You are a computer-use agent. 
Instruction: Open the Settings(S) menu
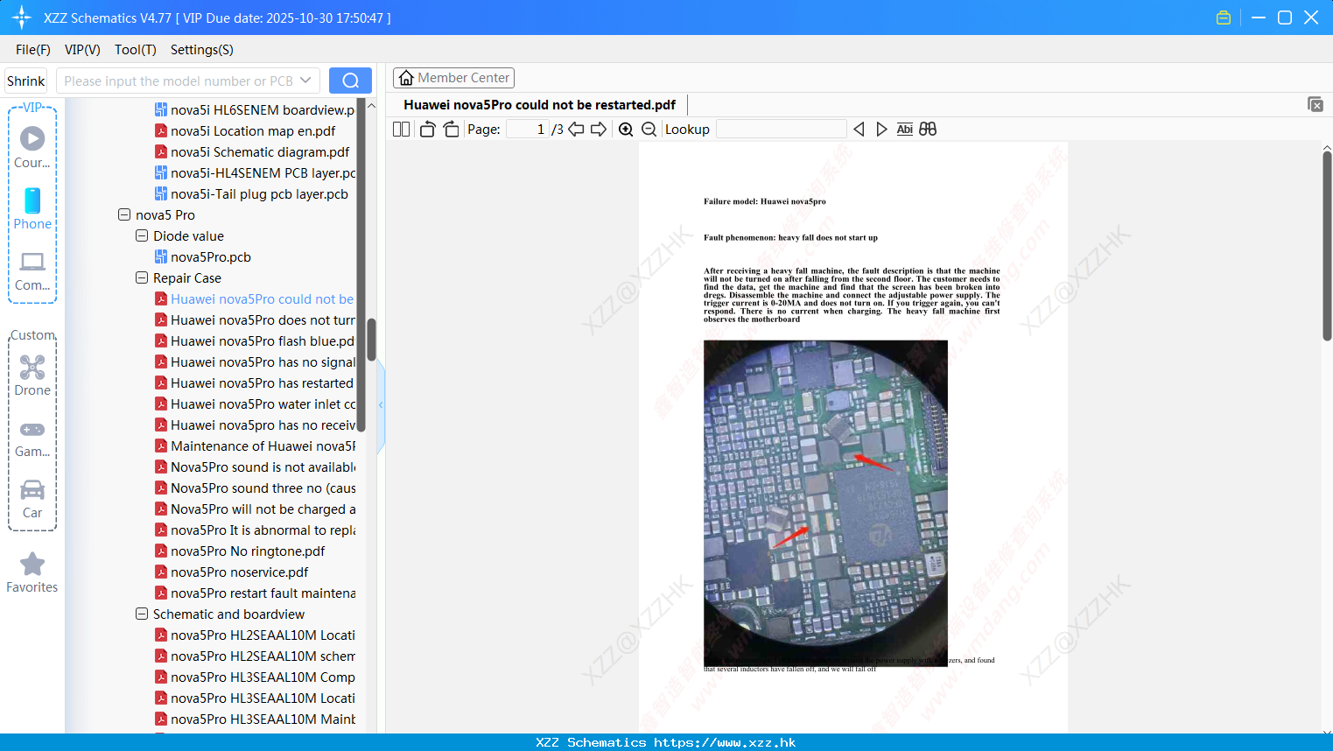pyautogui.click(x=201, y=50)
